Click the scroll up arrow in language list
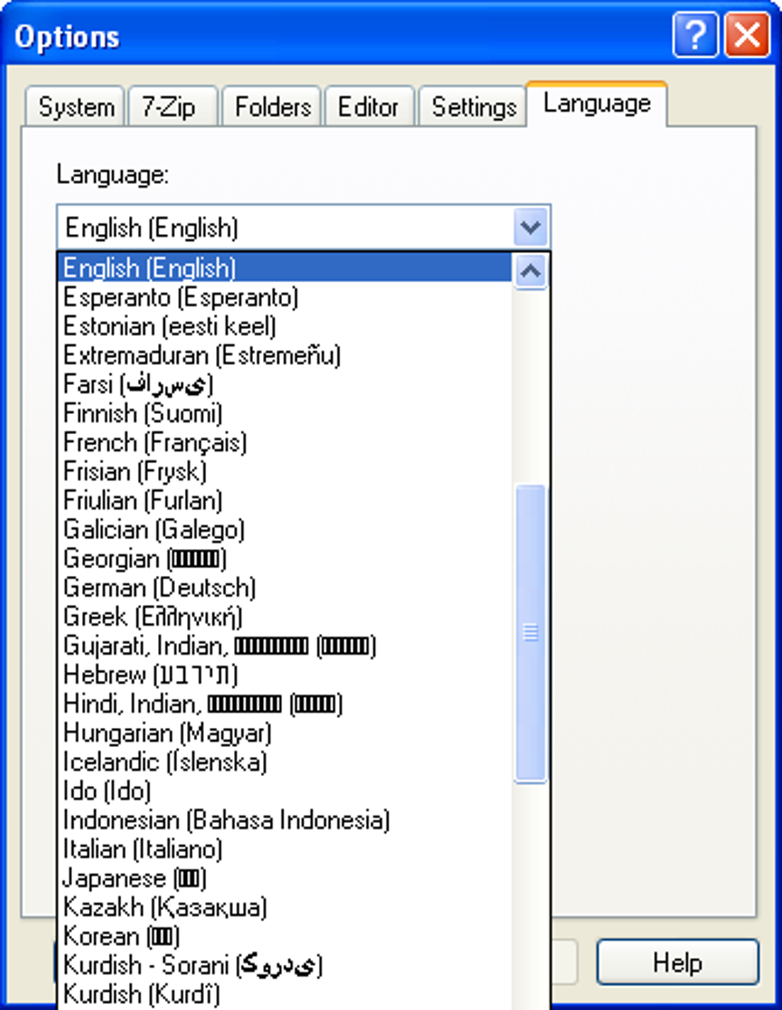Image resolution: width=782 pixels, height=1010 pixels. click(531, 271)
